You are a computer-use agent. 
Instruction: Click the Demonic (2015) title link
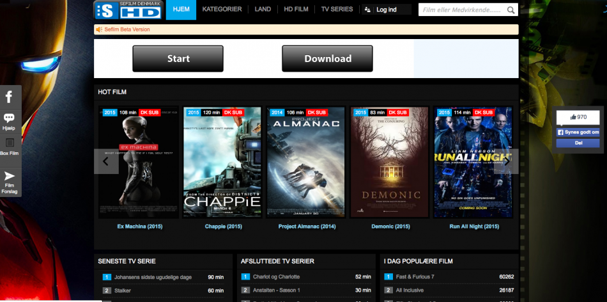(x=390, y=226)
